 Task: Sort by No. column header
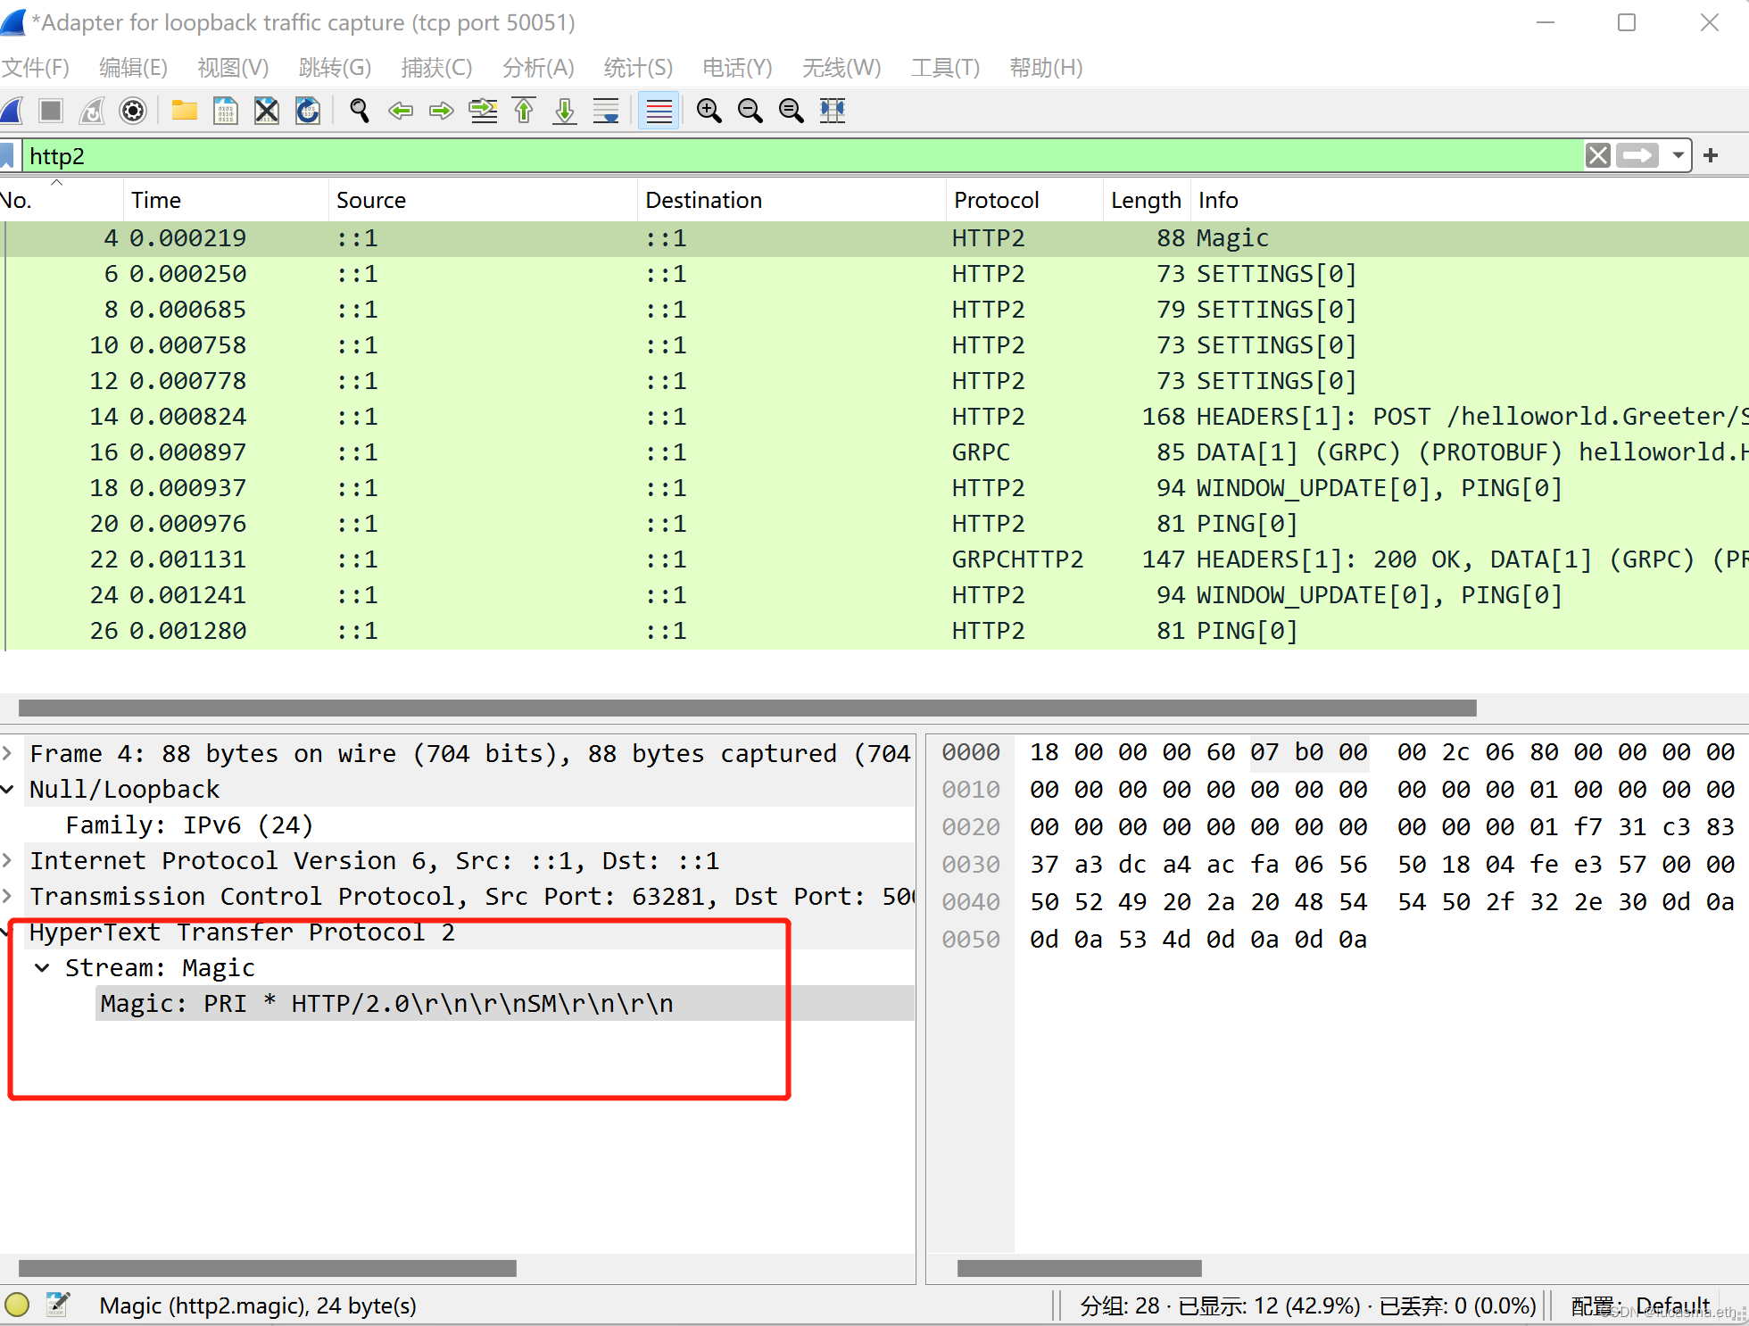(61, 200)
